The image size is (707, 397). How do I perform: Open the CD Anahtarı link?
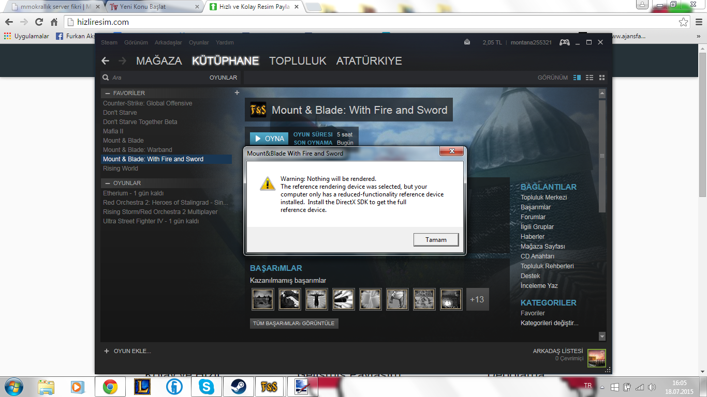coord(537,256)
